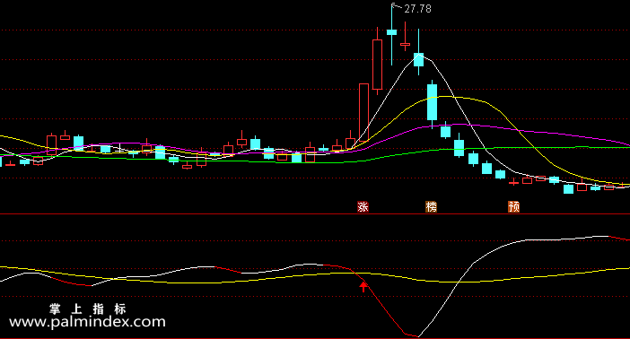Click the orange 榜 marker icon
The image size is (630, 339).
[431, 207]
